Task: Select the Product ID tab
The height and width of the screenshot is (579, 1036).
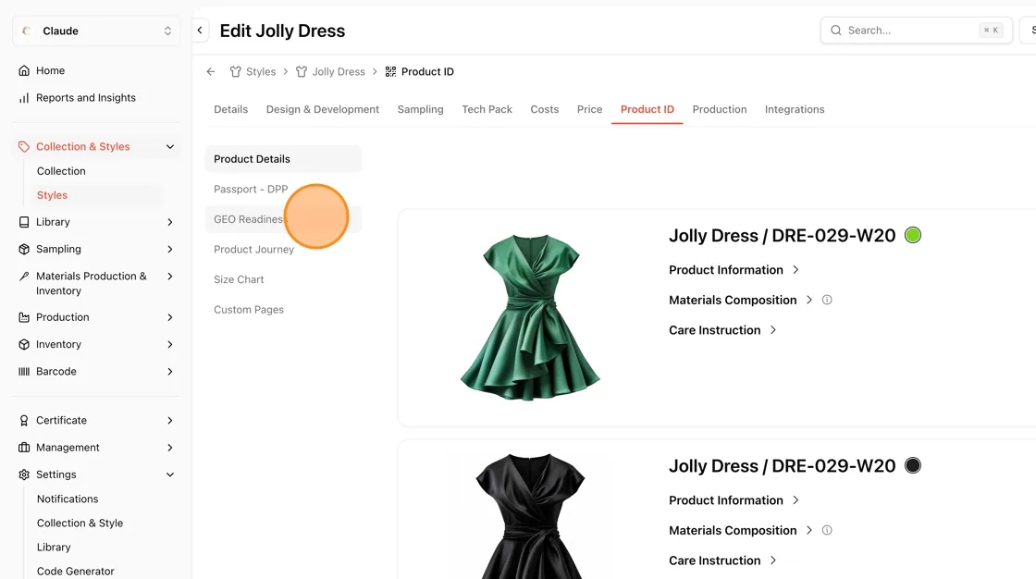Action: click(647, 110)
